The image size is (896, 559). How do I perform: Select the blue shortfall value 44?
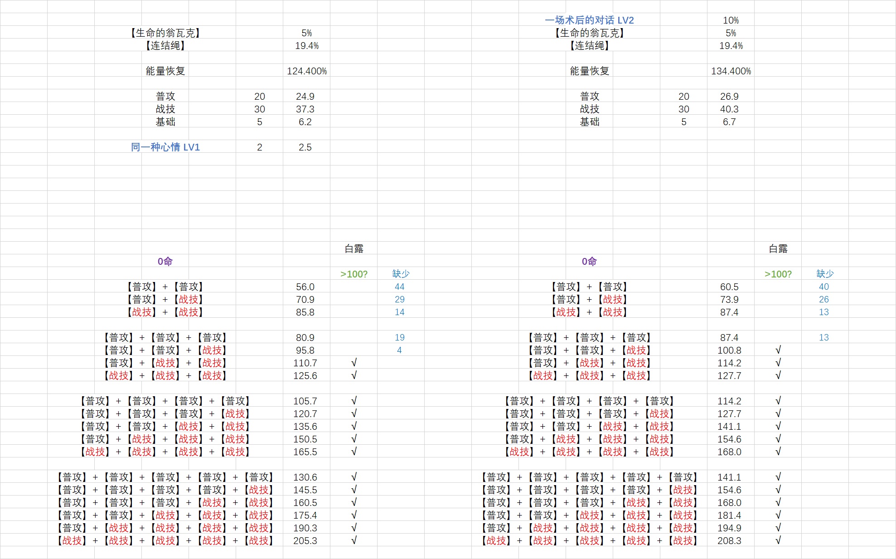(399, 287)
